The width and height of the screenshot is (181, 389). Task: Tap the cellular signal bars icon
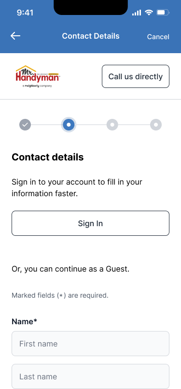(x=137, y=13)
